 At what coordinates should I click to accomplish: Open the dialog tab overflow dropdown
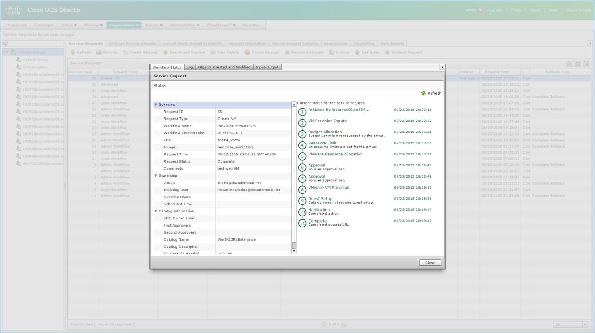[x=442, y=67]
